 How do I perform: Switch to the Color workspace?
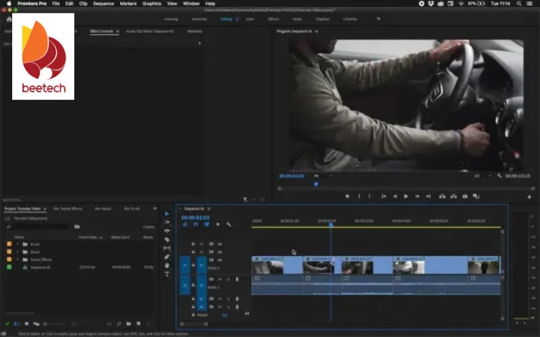(x=249, y=19)
